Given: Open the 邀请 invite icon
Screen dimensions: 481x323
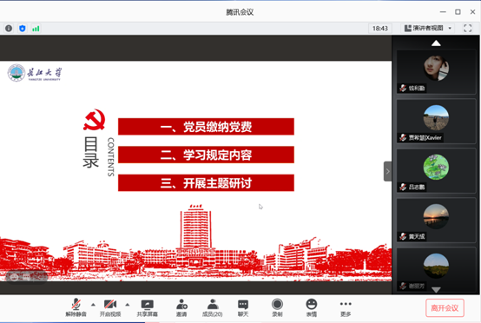Looking at the screenshot, I should coord(181,307).
